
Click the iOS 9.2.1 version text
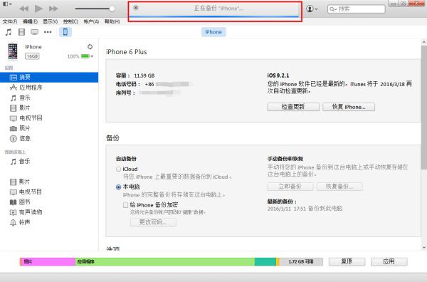[278, 75]
